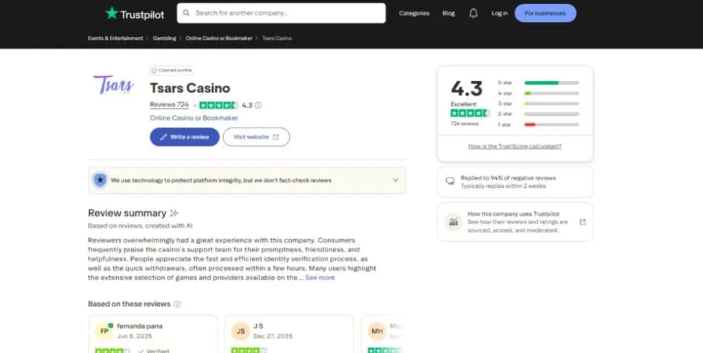This screenshot has height=353, width=703.
Task: Click the AI sparkle icon by Review summary
Action: click(x=174, y=213)
